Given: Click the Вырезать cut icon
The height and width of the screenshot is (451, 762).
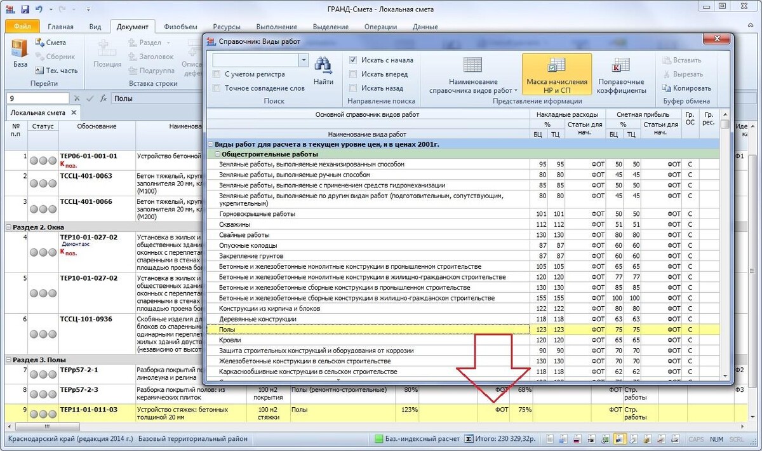Looking at the screenshot, I should pos(666,74).
